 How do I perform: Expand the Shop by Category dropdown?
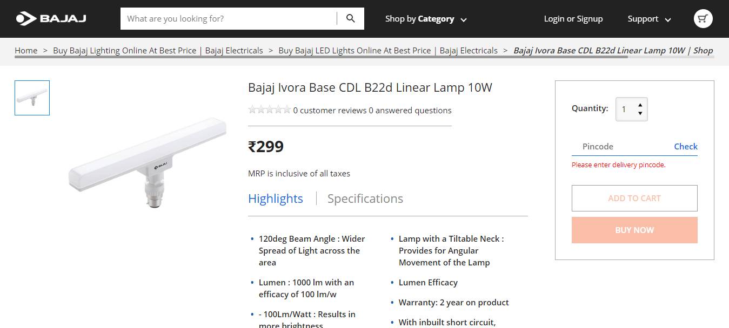(x=426, y=19)
